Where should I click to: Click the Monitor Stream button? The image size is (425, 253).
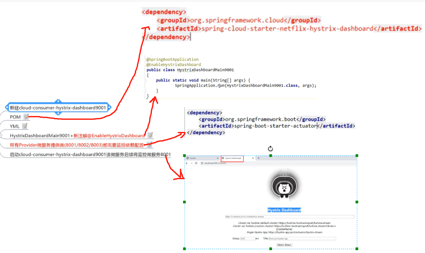click(284, 245)
